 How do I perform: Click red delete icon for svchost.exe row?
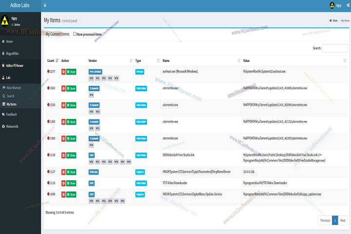click(64, 72)
